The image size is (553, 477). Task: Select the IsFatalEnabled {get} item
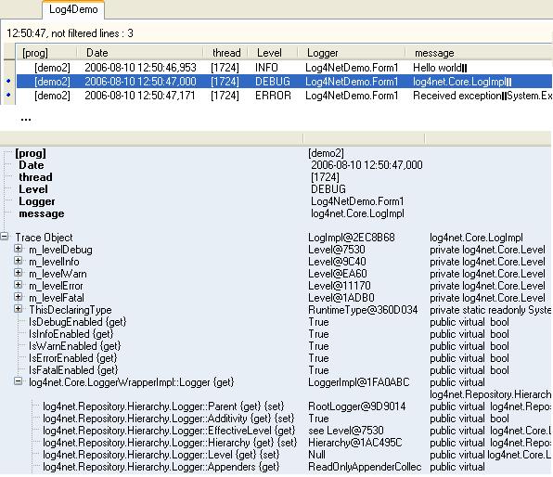[x=73, y=370]
